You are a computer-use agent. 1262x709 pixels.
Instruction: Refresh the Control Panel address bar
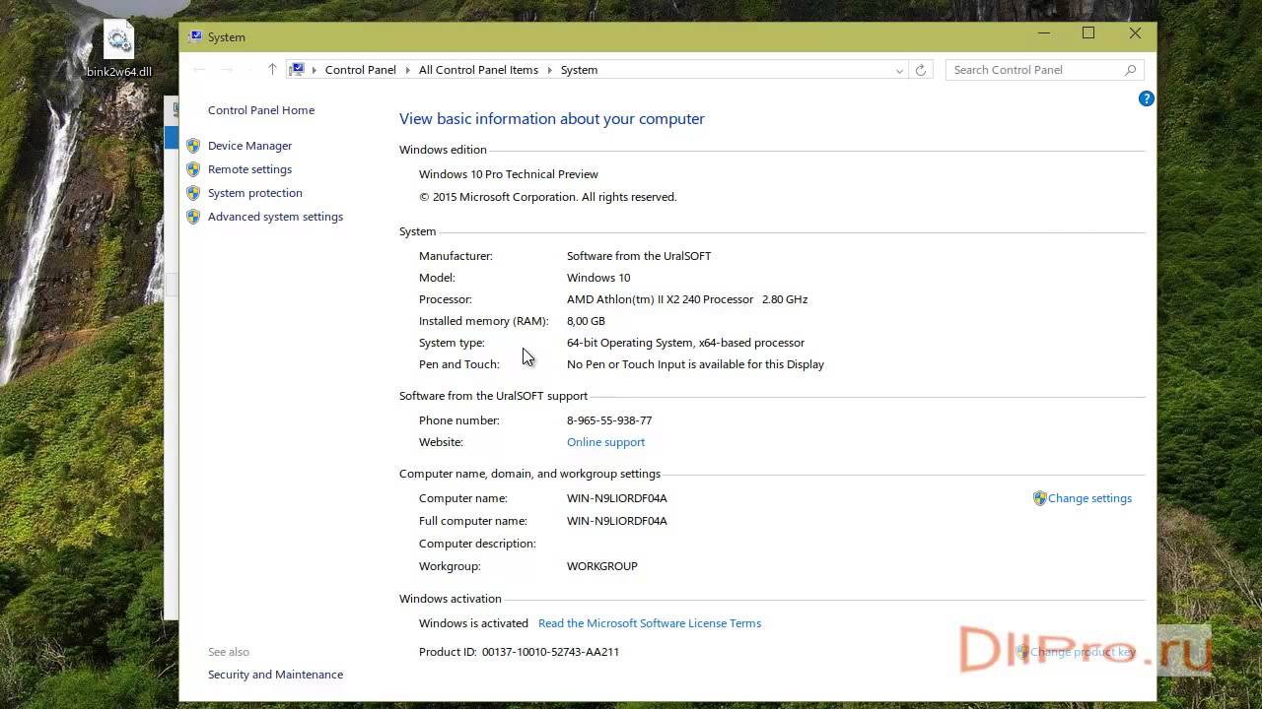[921, 70]
